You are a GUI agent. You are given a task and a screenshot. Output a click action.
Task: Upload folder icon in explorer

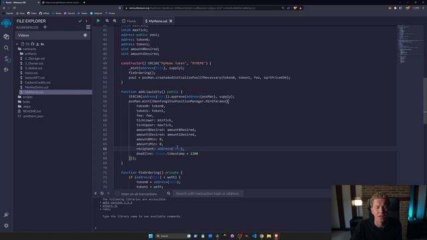coord(42,44)
